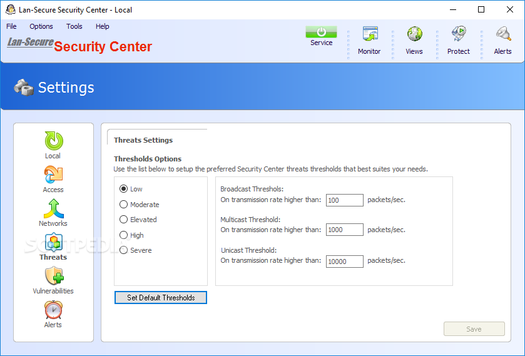This screenshot has width=525, height=356.
Task: Focus the Multicast threshold input field
Action: coord(345,230)
